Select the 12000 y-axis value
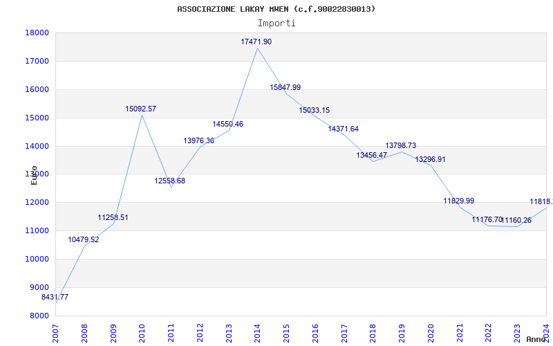This screenshot has height=346, width=553. [x=37, y=202]
